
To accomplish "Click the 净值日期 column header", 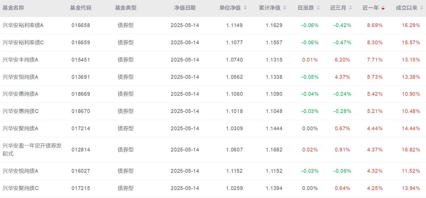I will (x=185, y=8).
